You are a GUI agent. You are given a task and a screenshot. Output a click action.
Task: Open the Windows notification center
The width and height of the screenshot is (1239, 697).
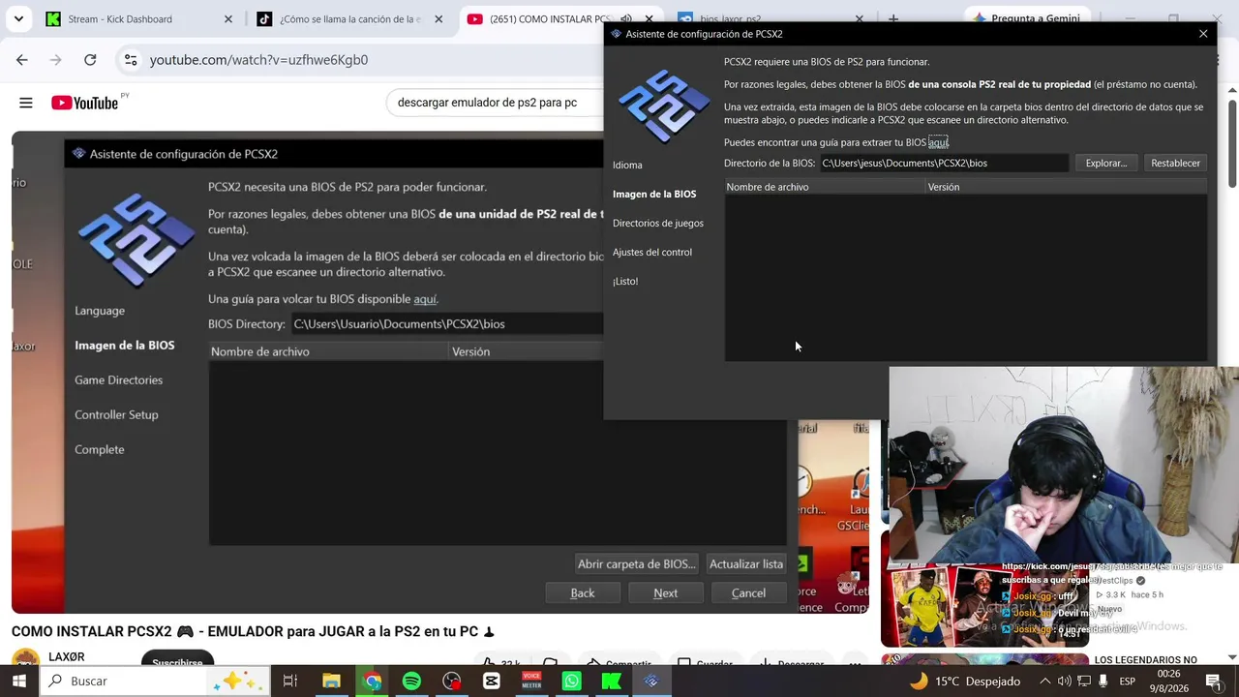[x=1214, y=681]
